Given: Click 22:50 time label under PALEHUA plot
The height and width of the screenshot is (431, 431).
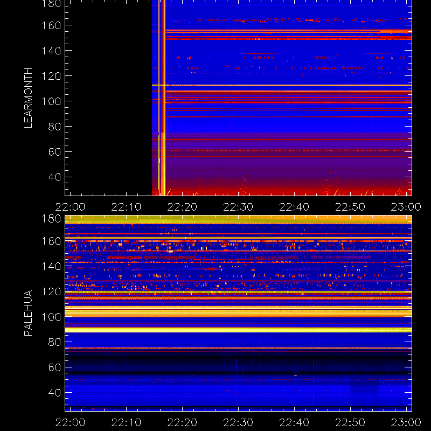Looking at the screenshot, I should [x=350, y=422].
